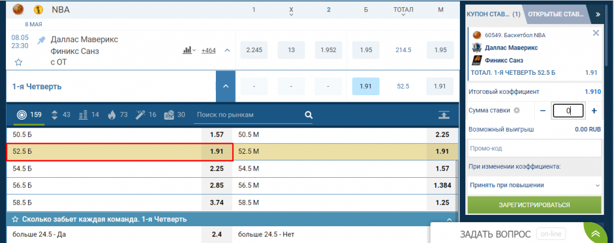Click the search magnifier icon
The height and width of the screenshot is (243, 614).
click(308, 114)
